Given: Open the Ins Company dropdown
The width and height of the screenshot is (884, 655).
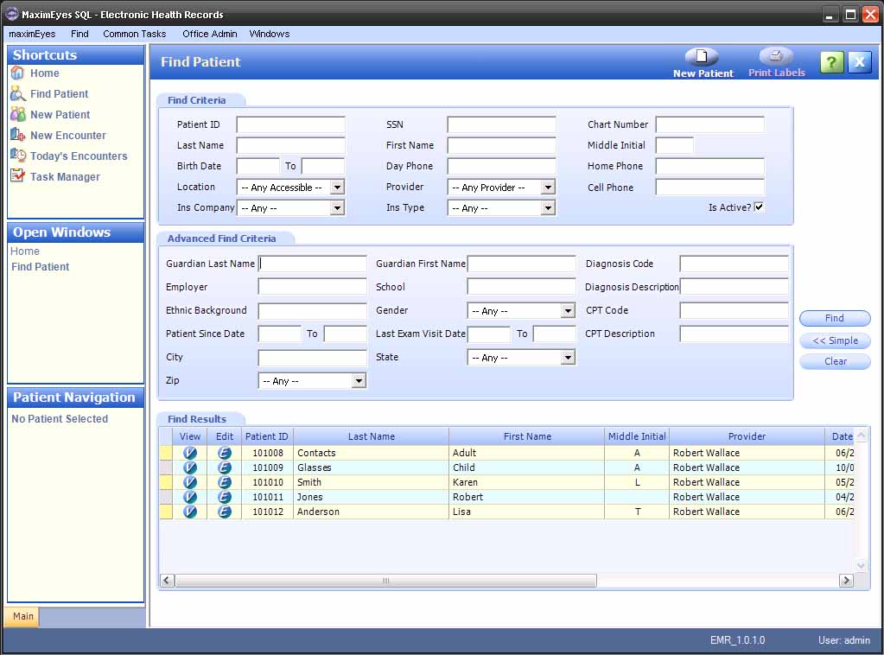Looking at the screenshot, I should [337, 208].
